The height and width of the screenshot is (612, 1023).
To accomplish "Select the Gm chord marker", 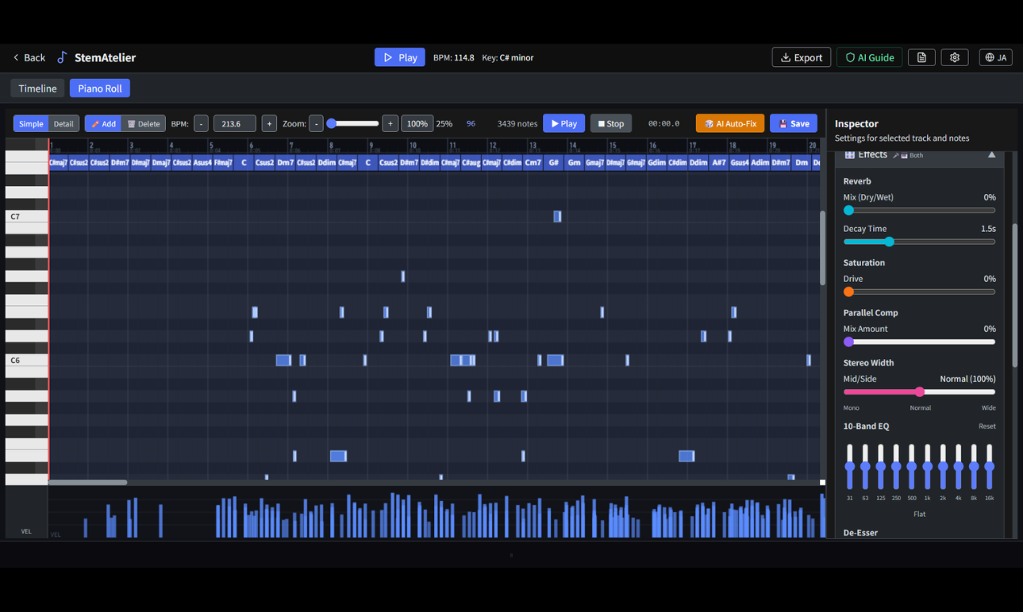I will [574, 162].
